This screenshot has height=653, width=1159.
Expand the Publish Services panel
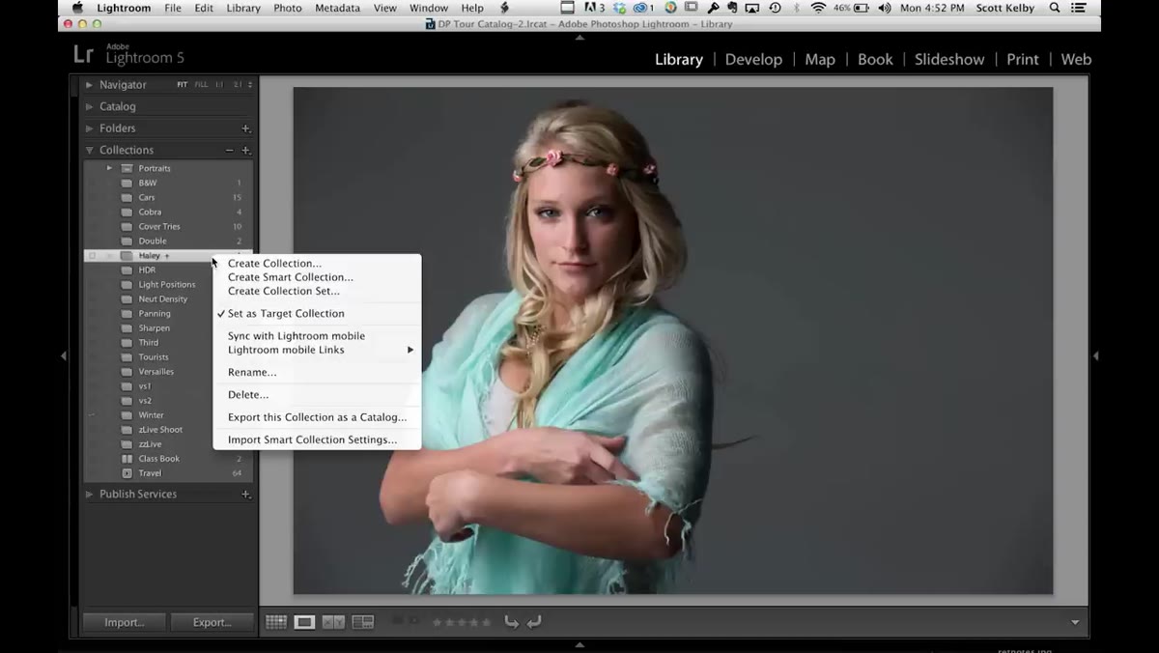(89, 494)
